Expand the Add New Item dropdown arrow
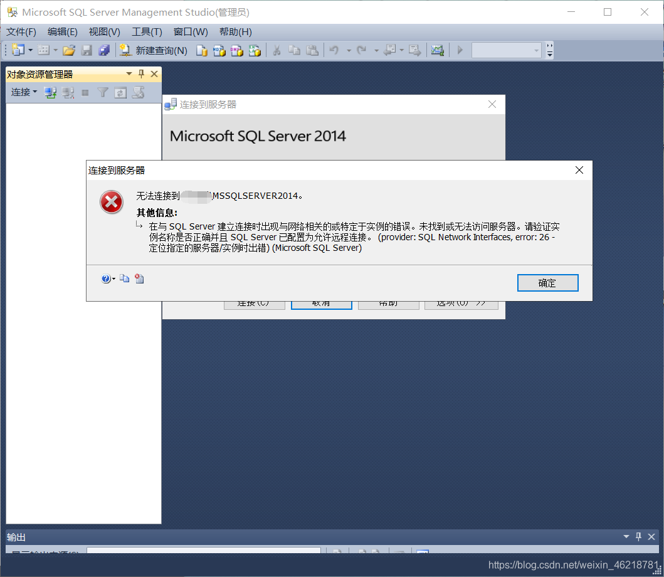Screen dimensions: 664x577 click(x=55, y=50)
